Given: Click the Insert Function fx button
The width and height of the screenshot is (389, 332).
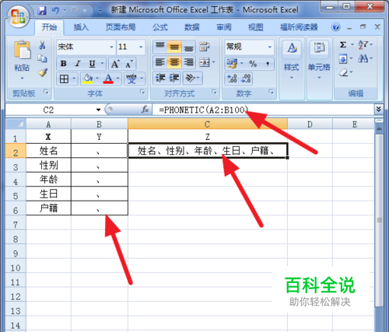Looking at the screenshot, I should click(x=145, y=110).
